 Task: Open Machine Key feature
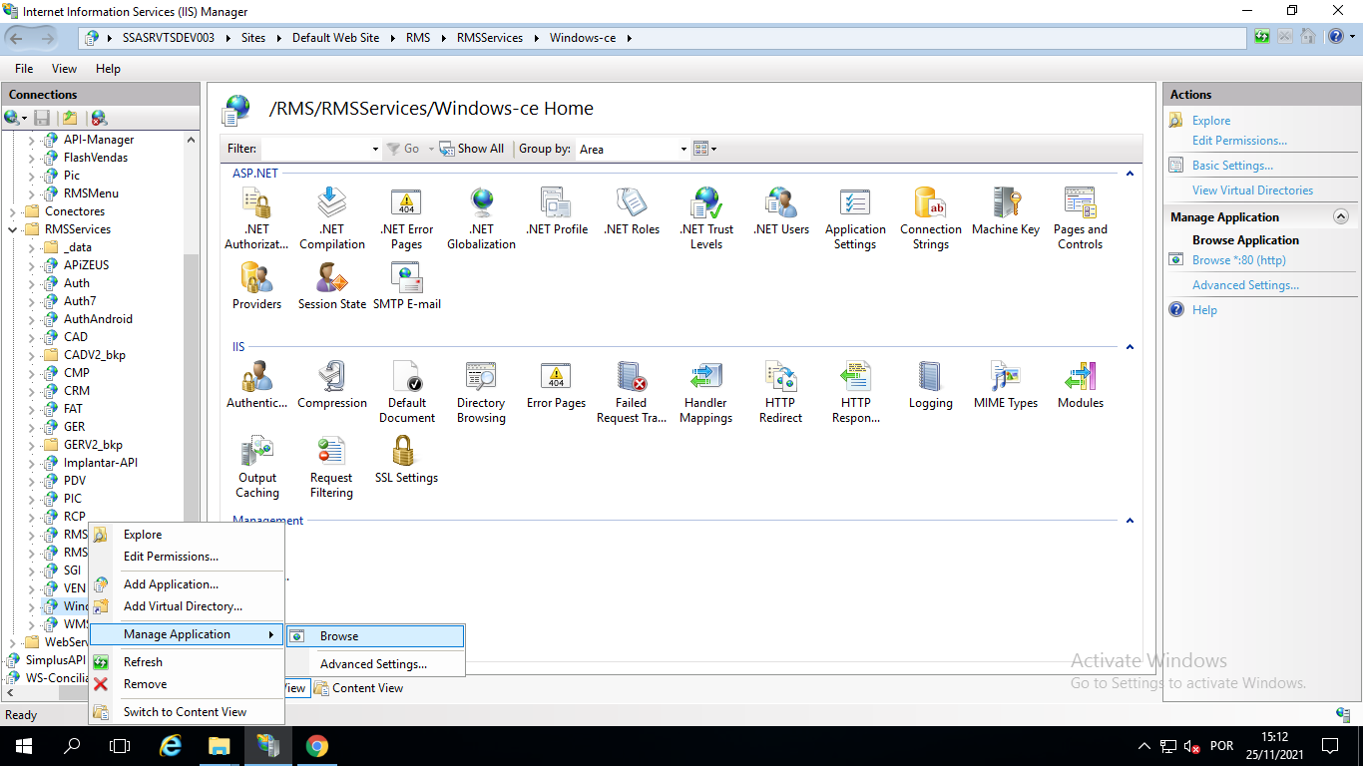(x=1006, y=211)
